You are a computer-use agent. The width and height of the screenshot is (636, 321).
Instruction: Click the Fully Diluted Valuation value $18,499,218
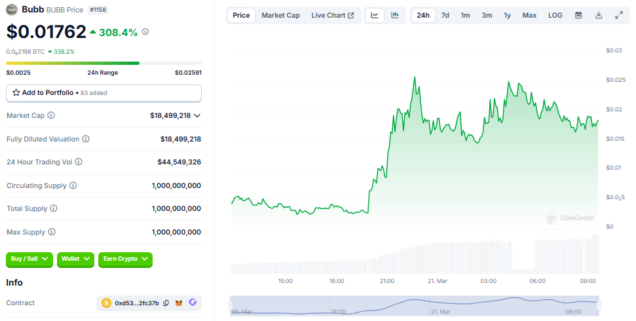tap(181, 139)
